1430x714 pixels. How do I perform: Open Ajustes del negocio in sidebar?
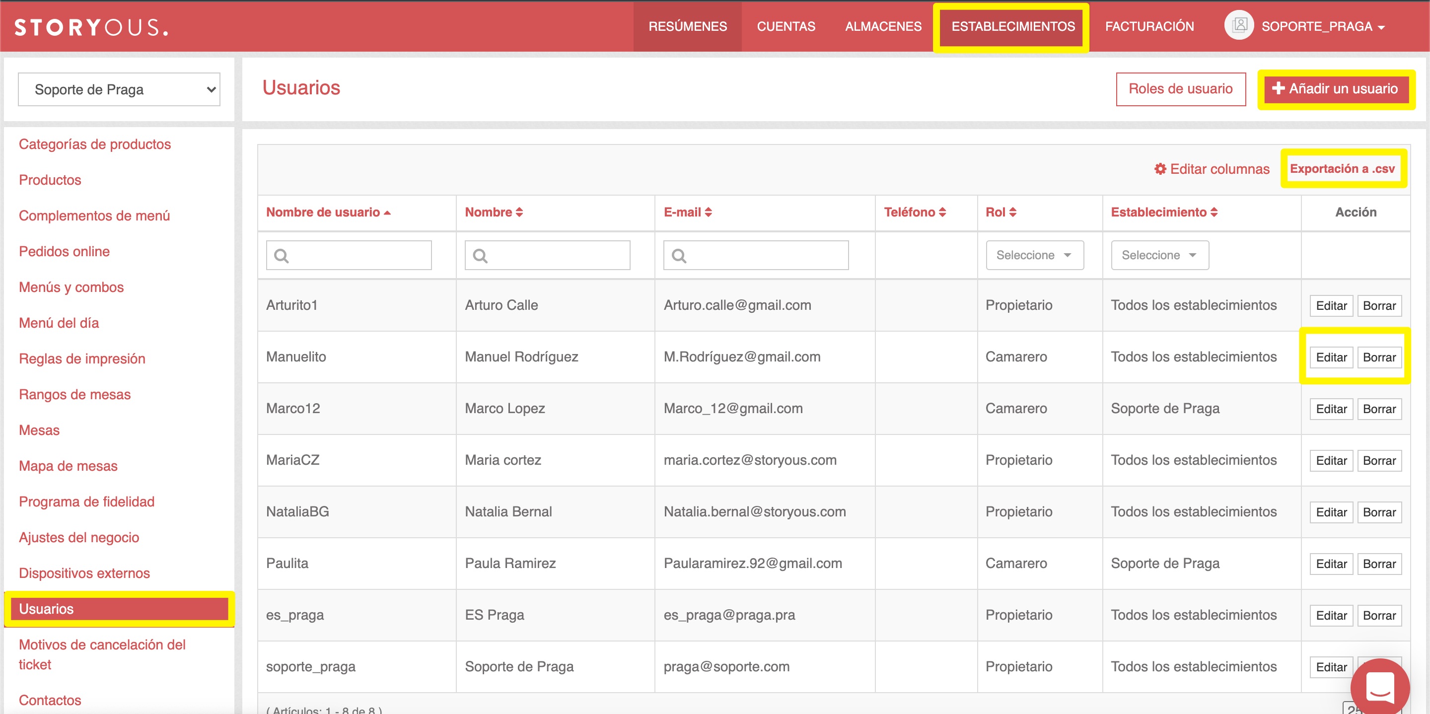click(79, 537)
